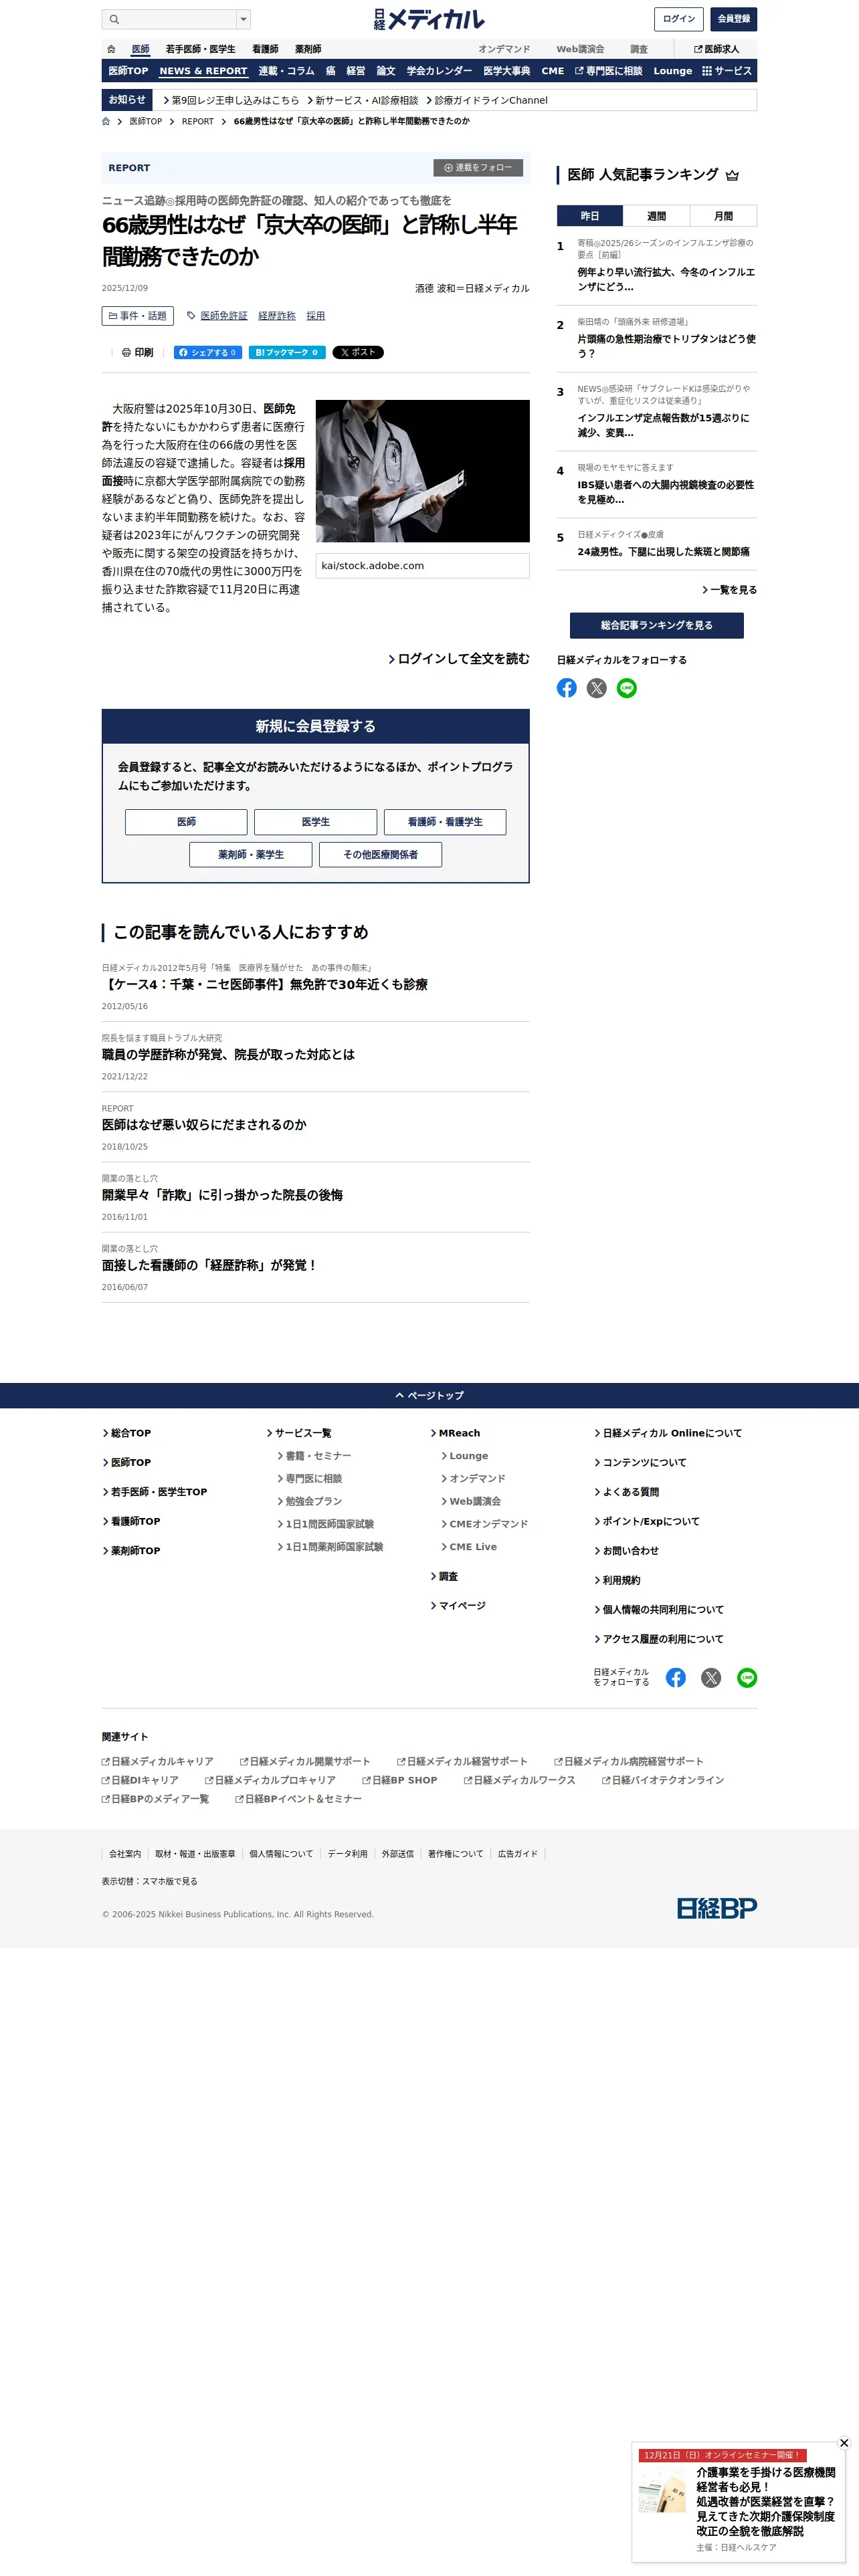The width and height of the screenshot is (859, 2576).
Task: Click B! ブックマーク button
Action: click(287, 352)
